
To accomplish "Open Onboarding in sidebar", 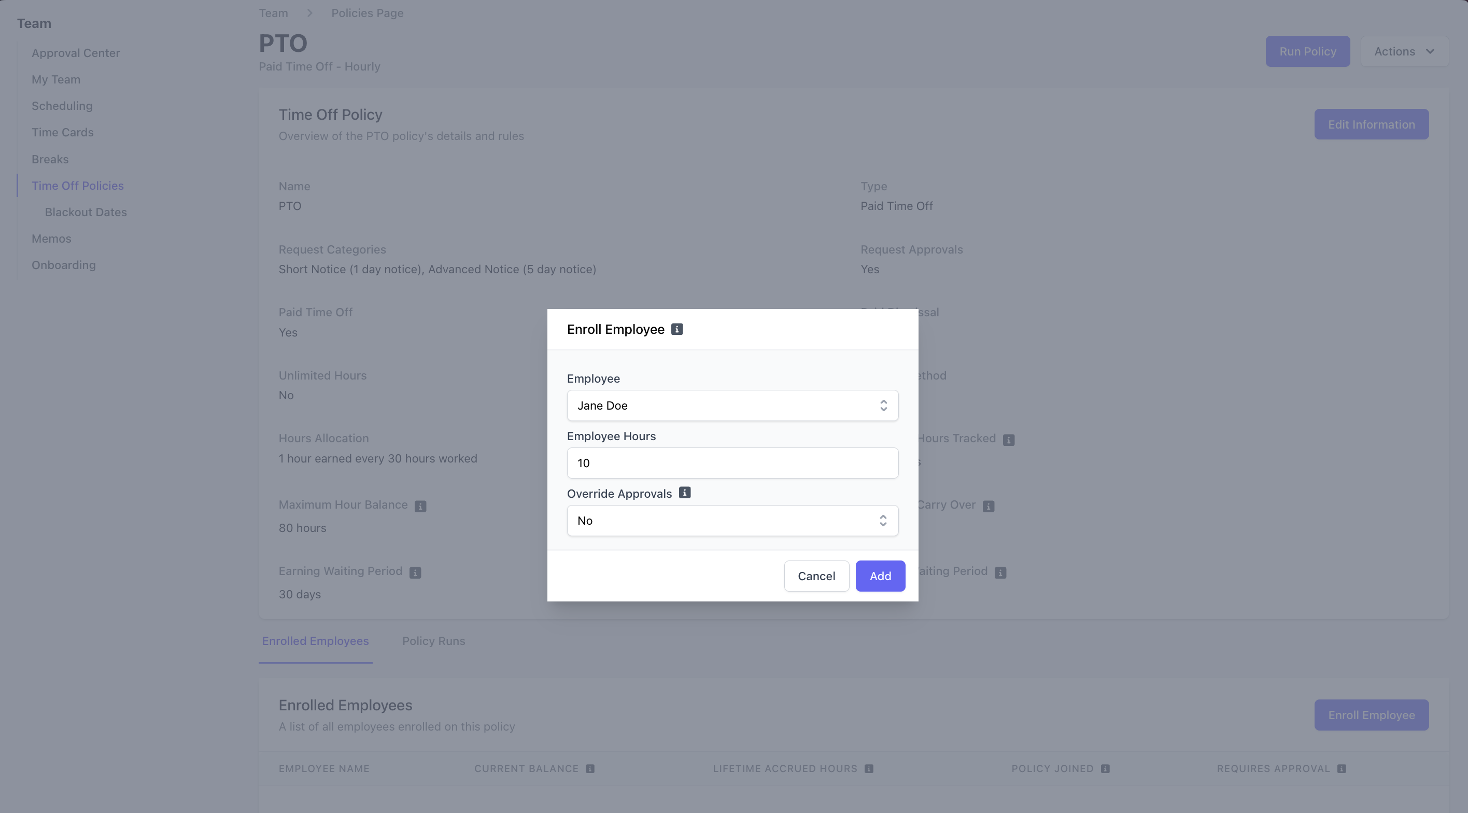I will [64, 265].
